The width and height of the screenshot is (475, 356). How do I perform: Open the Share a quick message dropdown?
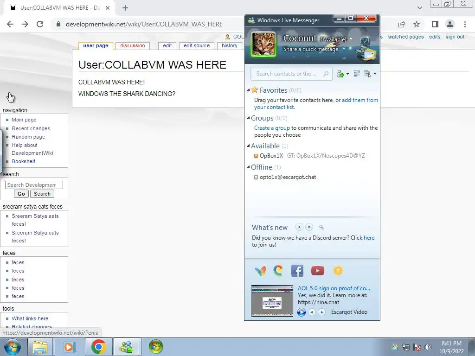tap(344, 49)
